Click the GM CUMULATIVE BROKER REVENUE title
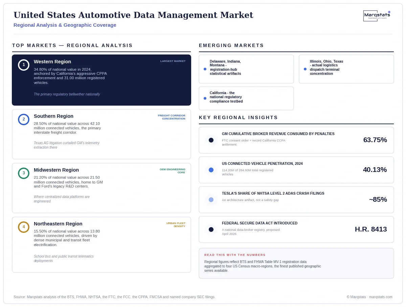The width and height of the screenshot is (406, 307). tap(278, 134)
